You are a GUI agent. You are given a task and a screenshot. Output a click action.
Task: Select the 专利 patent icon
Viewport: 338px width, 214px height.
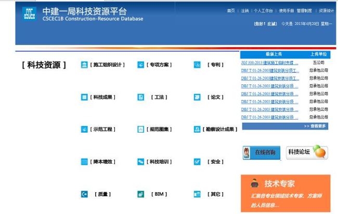(x=197, y=65)
